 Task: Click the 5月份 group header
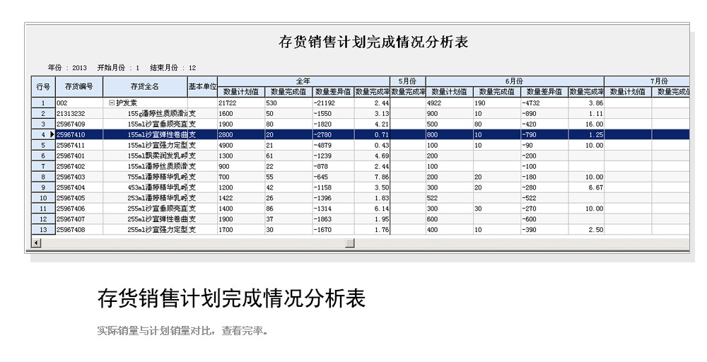point(407,81)
